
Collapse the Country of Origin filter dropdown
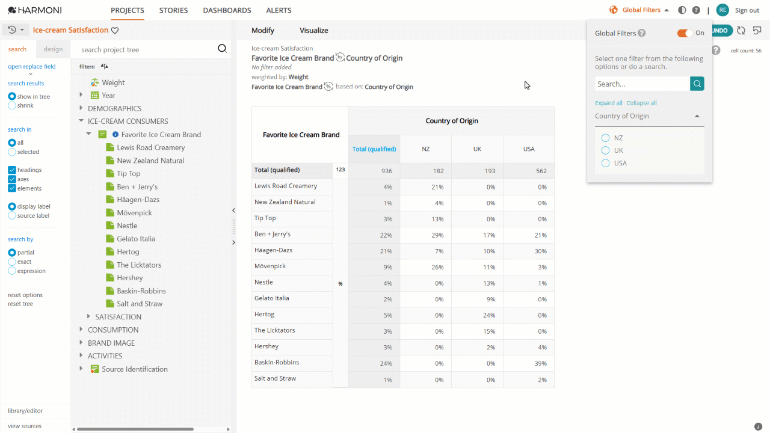pyautogui.click(x=697, y=116)
